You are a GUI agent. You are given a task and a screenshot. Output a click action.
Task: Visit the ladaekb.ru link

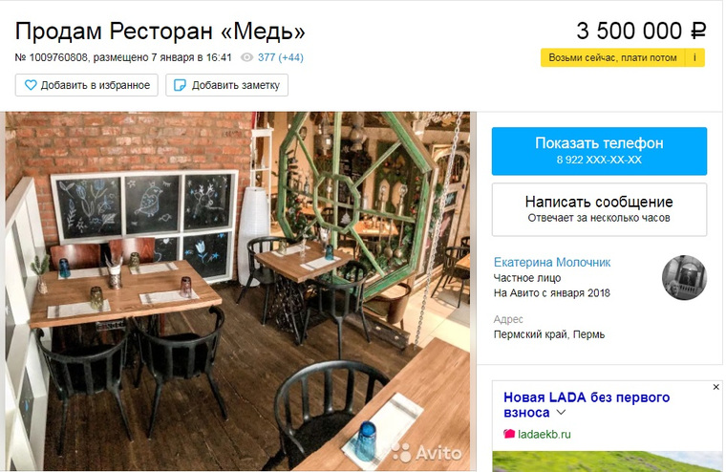coord(544,435)
